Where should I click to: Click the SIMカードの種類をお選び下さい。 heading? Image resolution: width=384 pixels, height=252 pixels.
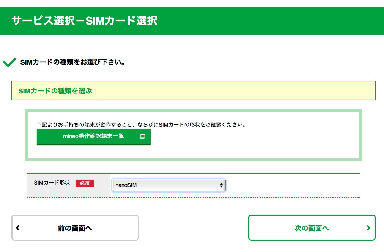coord(73,62)
